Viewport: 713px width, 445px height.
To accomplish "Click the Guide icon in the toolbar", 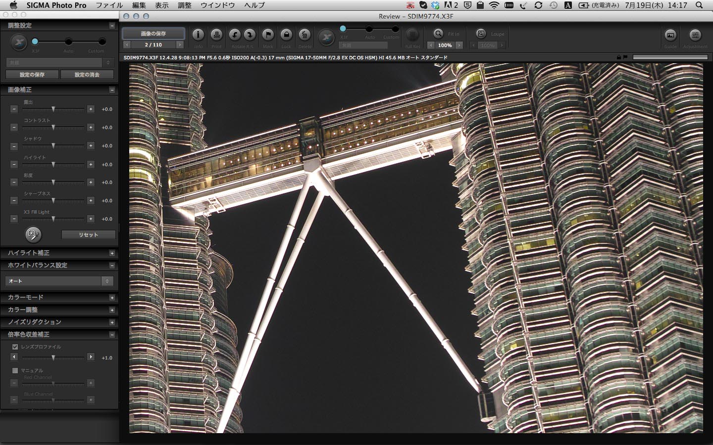I will 670,36.
